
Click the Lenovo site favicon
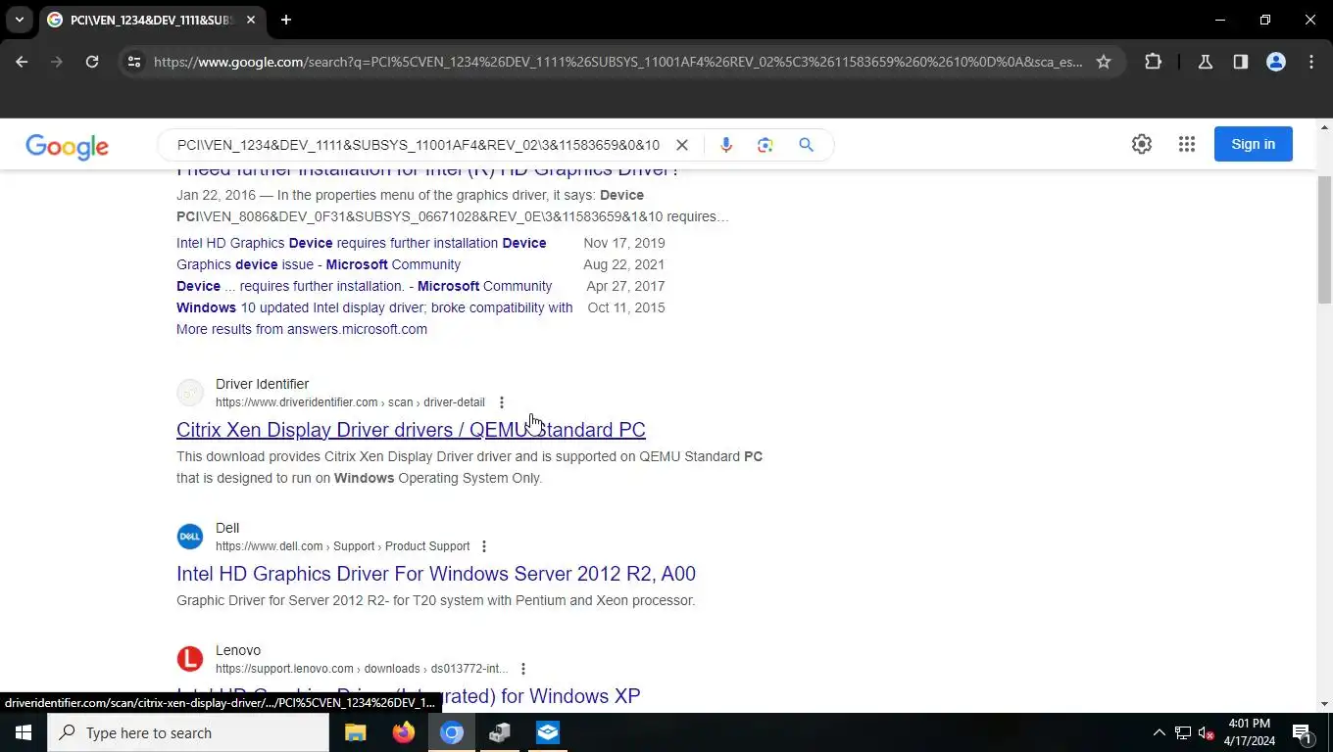coord(190,659)
